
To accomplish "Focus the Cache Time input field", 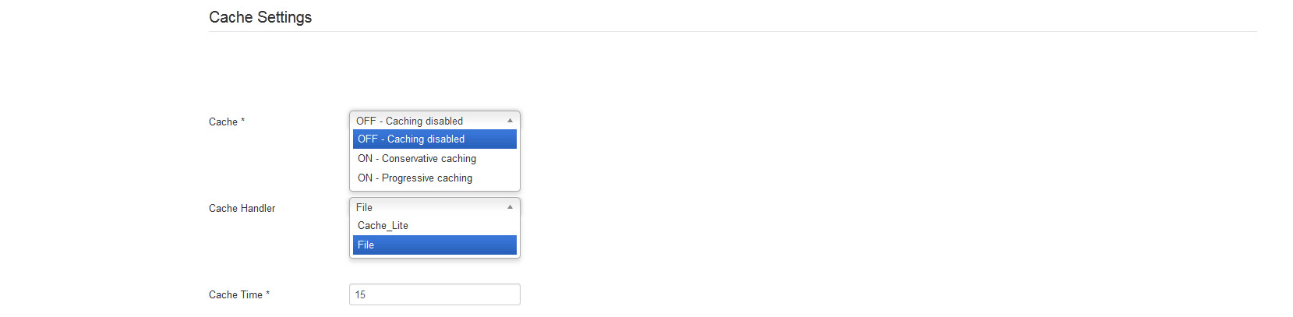I will [x=435, y=294].
